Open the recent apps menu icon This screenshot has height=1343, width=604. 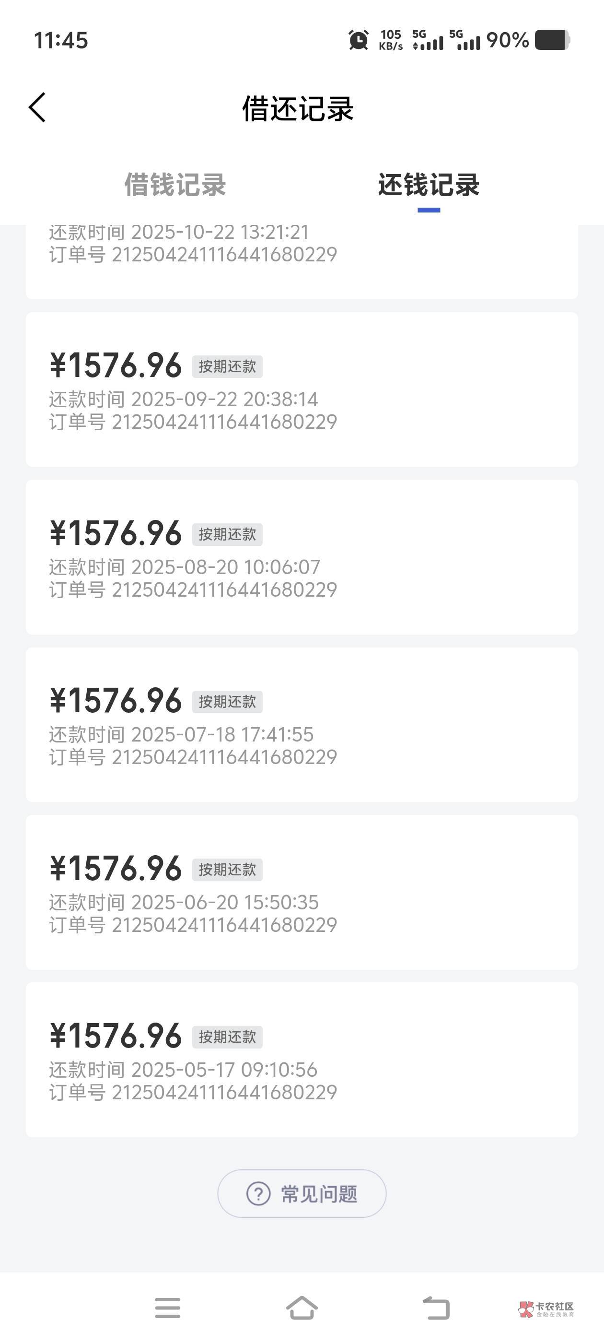click(168, 1308)
